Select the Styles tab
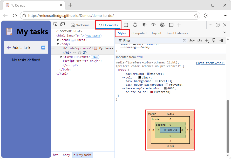The width and height of the screenshot is (231, 159). coord(122,33)
